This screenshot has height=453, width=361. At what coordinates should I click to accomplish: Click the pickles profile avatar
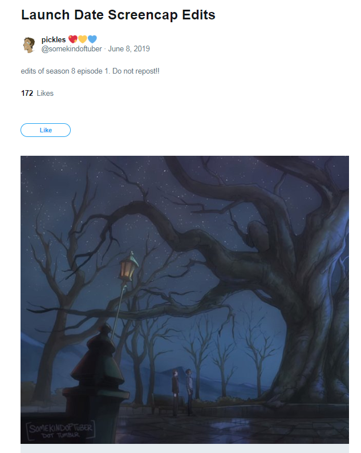[x=29, y=45]
